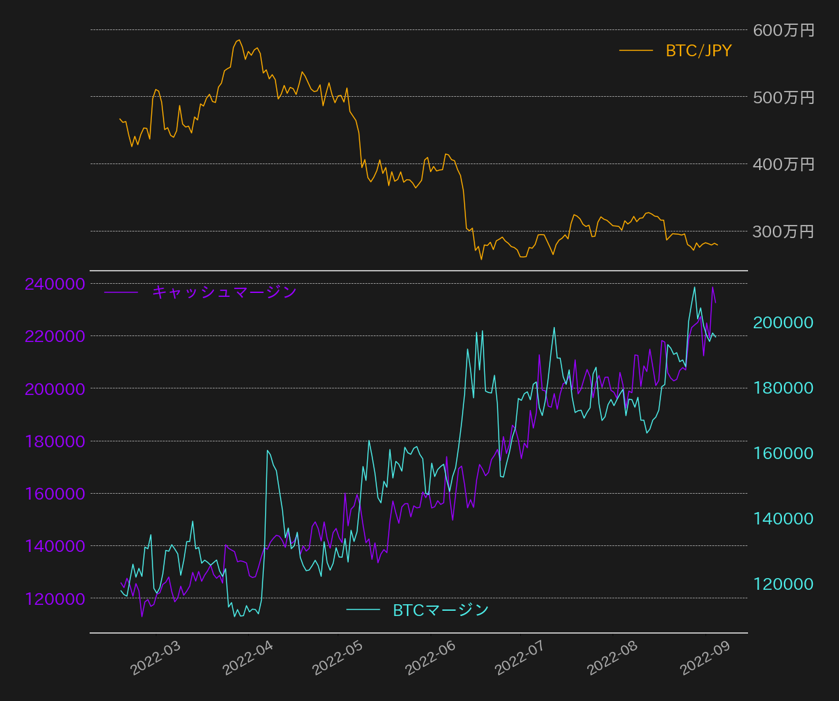Click the 400万円 axis label
The image size is (839, 701).
pyautogui.click(x=783, y=164)
